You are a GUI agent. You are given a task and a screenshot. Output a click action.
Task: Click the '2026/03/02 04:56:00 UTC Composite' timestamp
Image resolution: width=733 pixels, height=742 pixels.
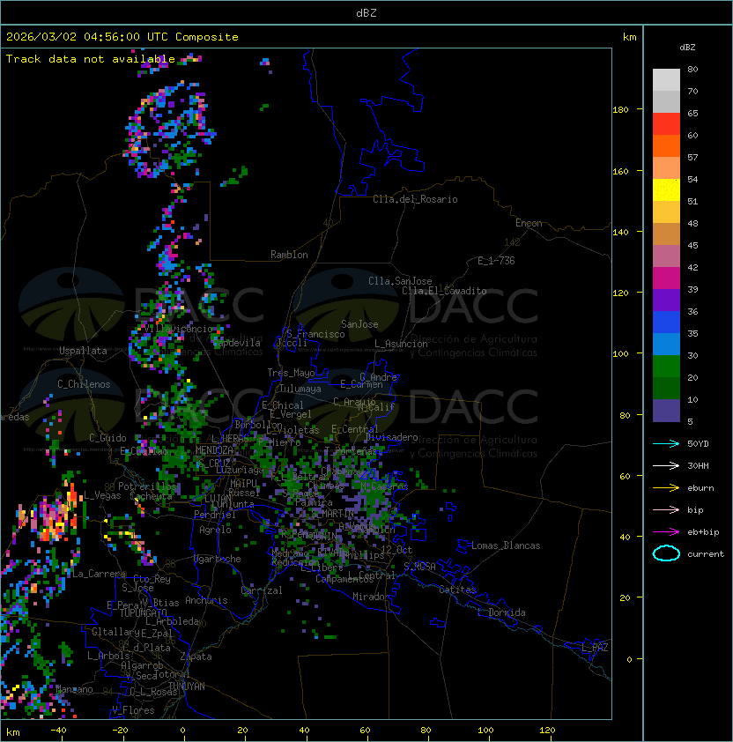coord(122,37)
